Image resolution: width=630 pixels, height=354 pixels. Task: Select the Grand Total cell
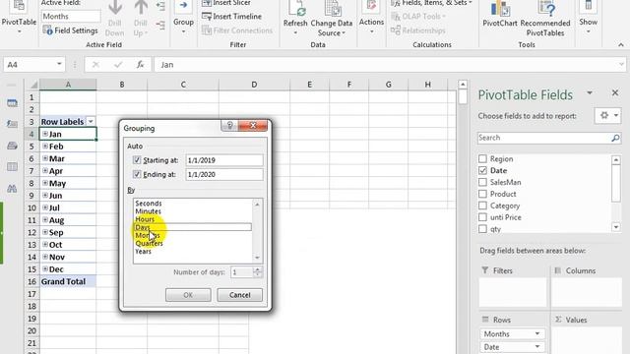(x=68, y=282)
